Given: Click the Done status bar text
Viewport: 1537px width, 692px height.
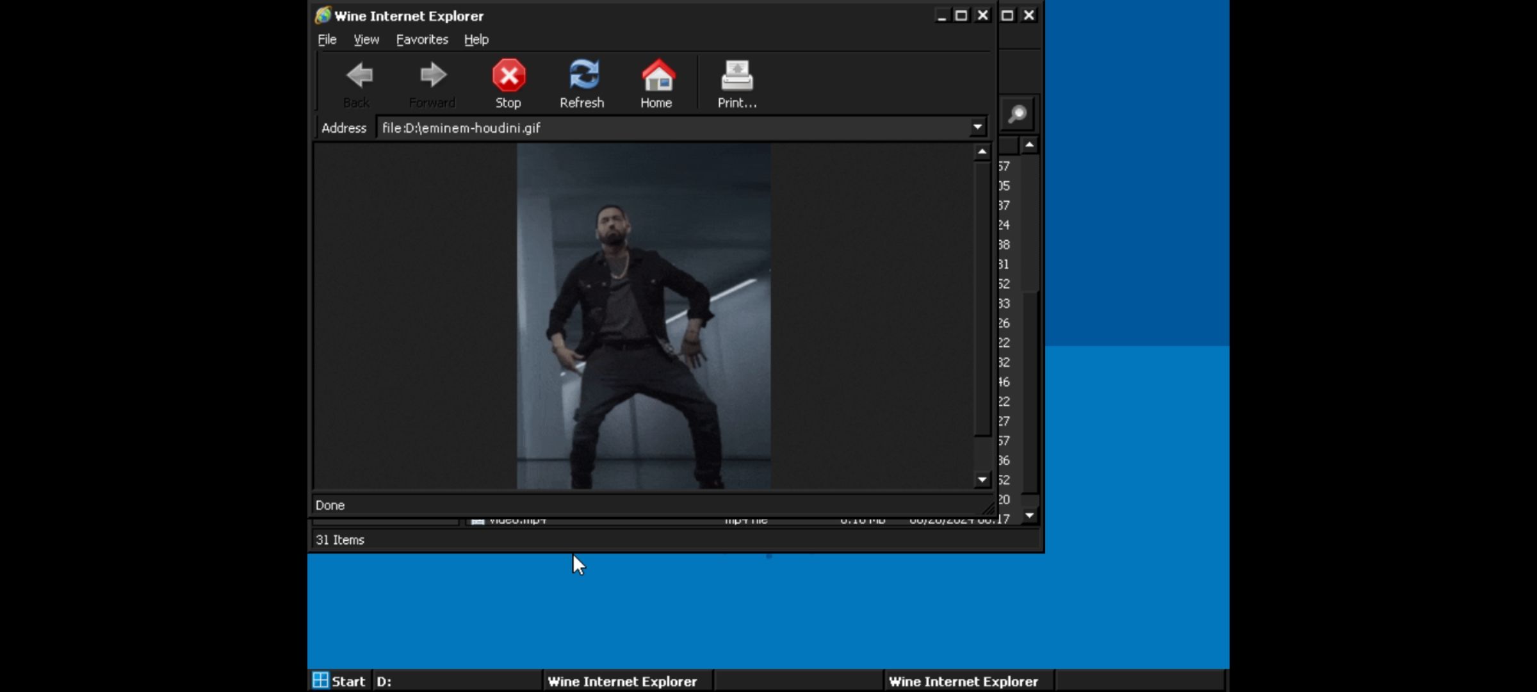Looking at the screenshot, I should (x=330, y=506).
